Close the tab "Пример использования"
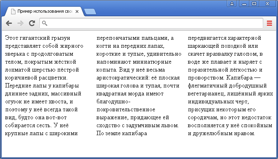The height and width of the screenshot is (159, 278). 77,12
